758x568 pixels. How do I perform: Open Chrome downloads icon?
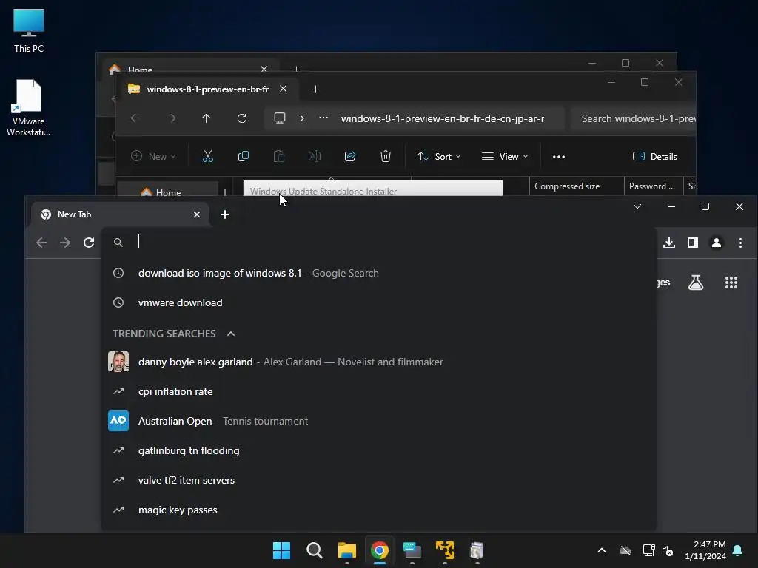tap(669, 243)
